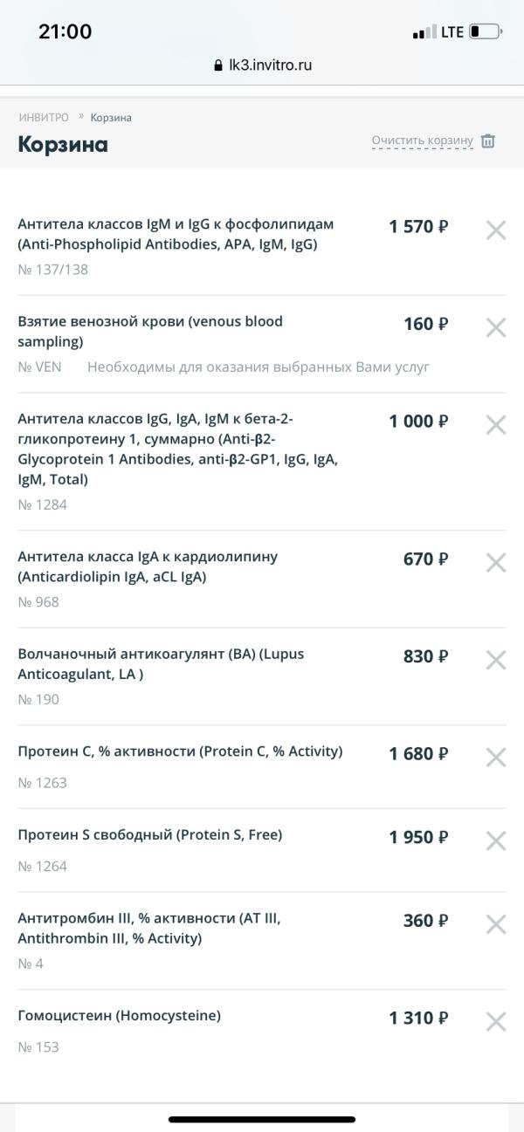The height and width of the screenshot is (1132, 524).
Task: Tap the Корзина breadcrumb item
Action: (111, 118)
